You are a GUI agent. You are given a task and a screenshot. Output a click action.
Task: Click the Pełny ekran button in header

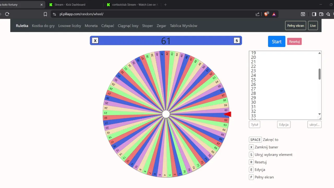[296, 26]
